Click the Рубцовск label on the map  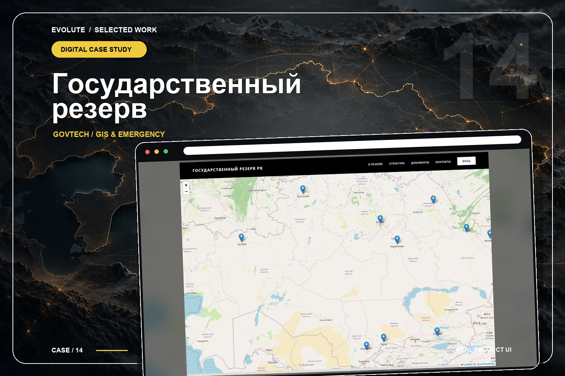coord(475,213)
